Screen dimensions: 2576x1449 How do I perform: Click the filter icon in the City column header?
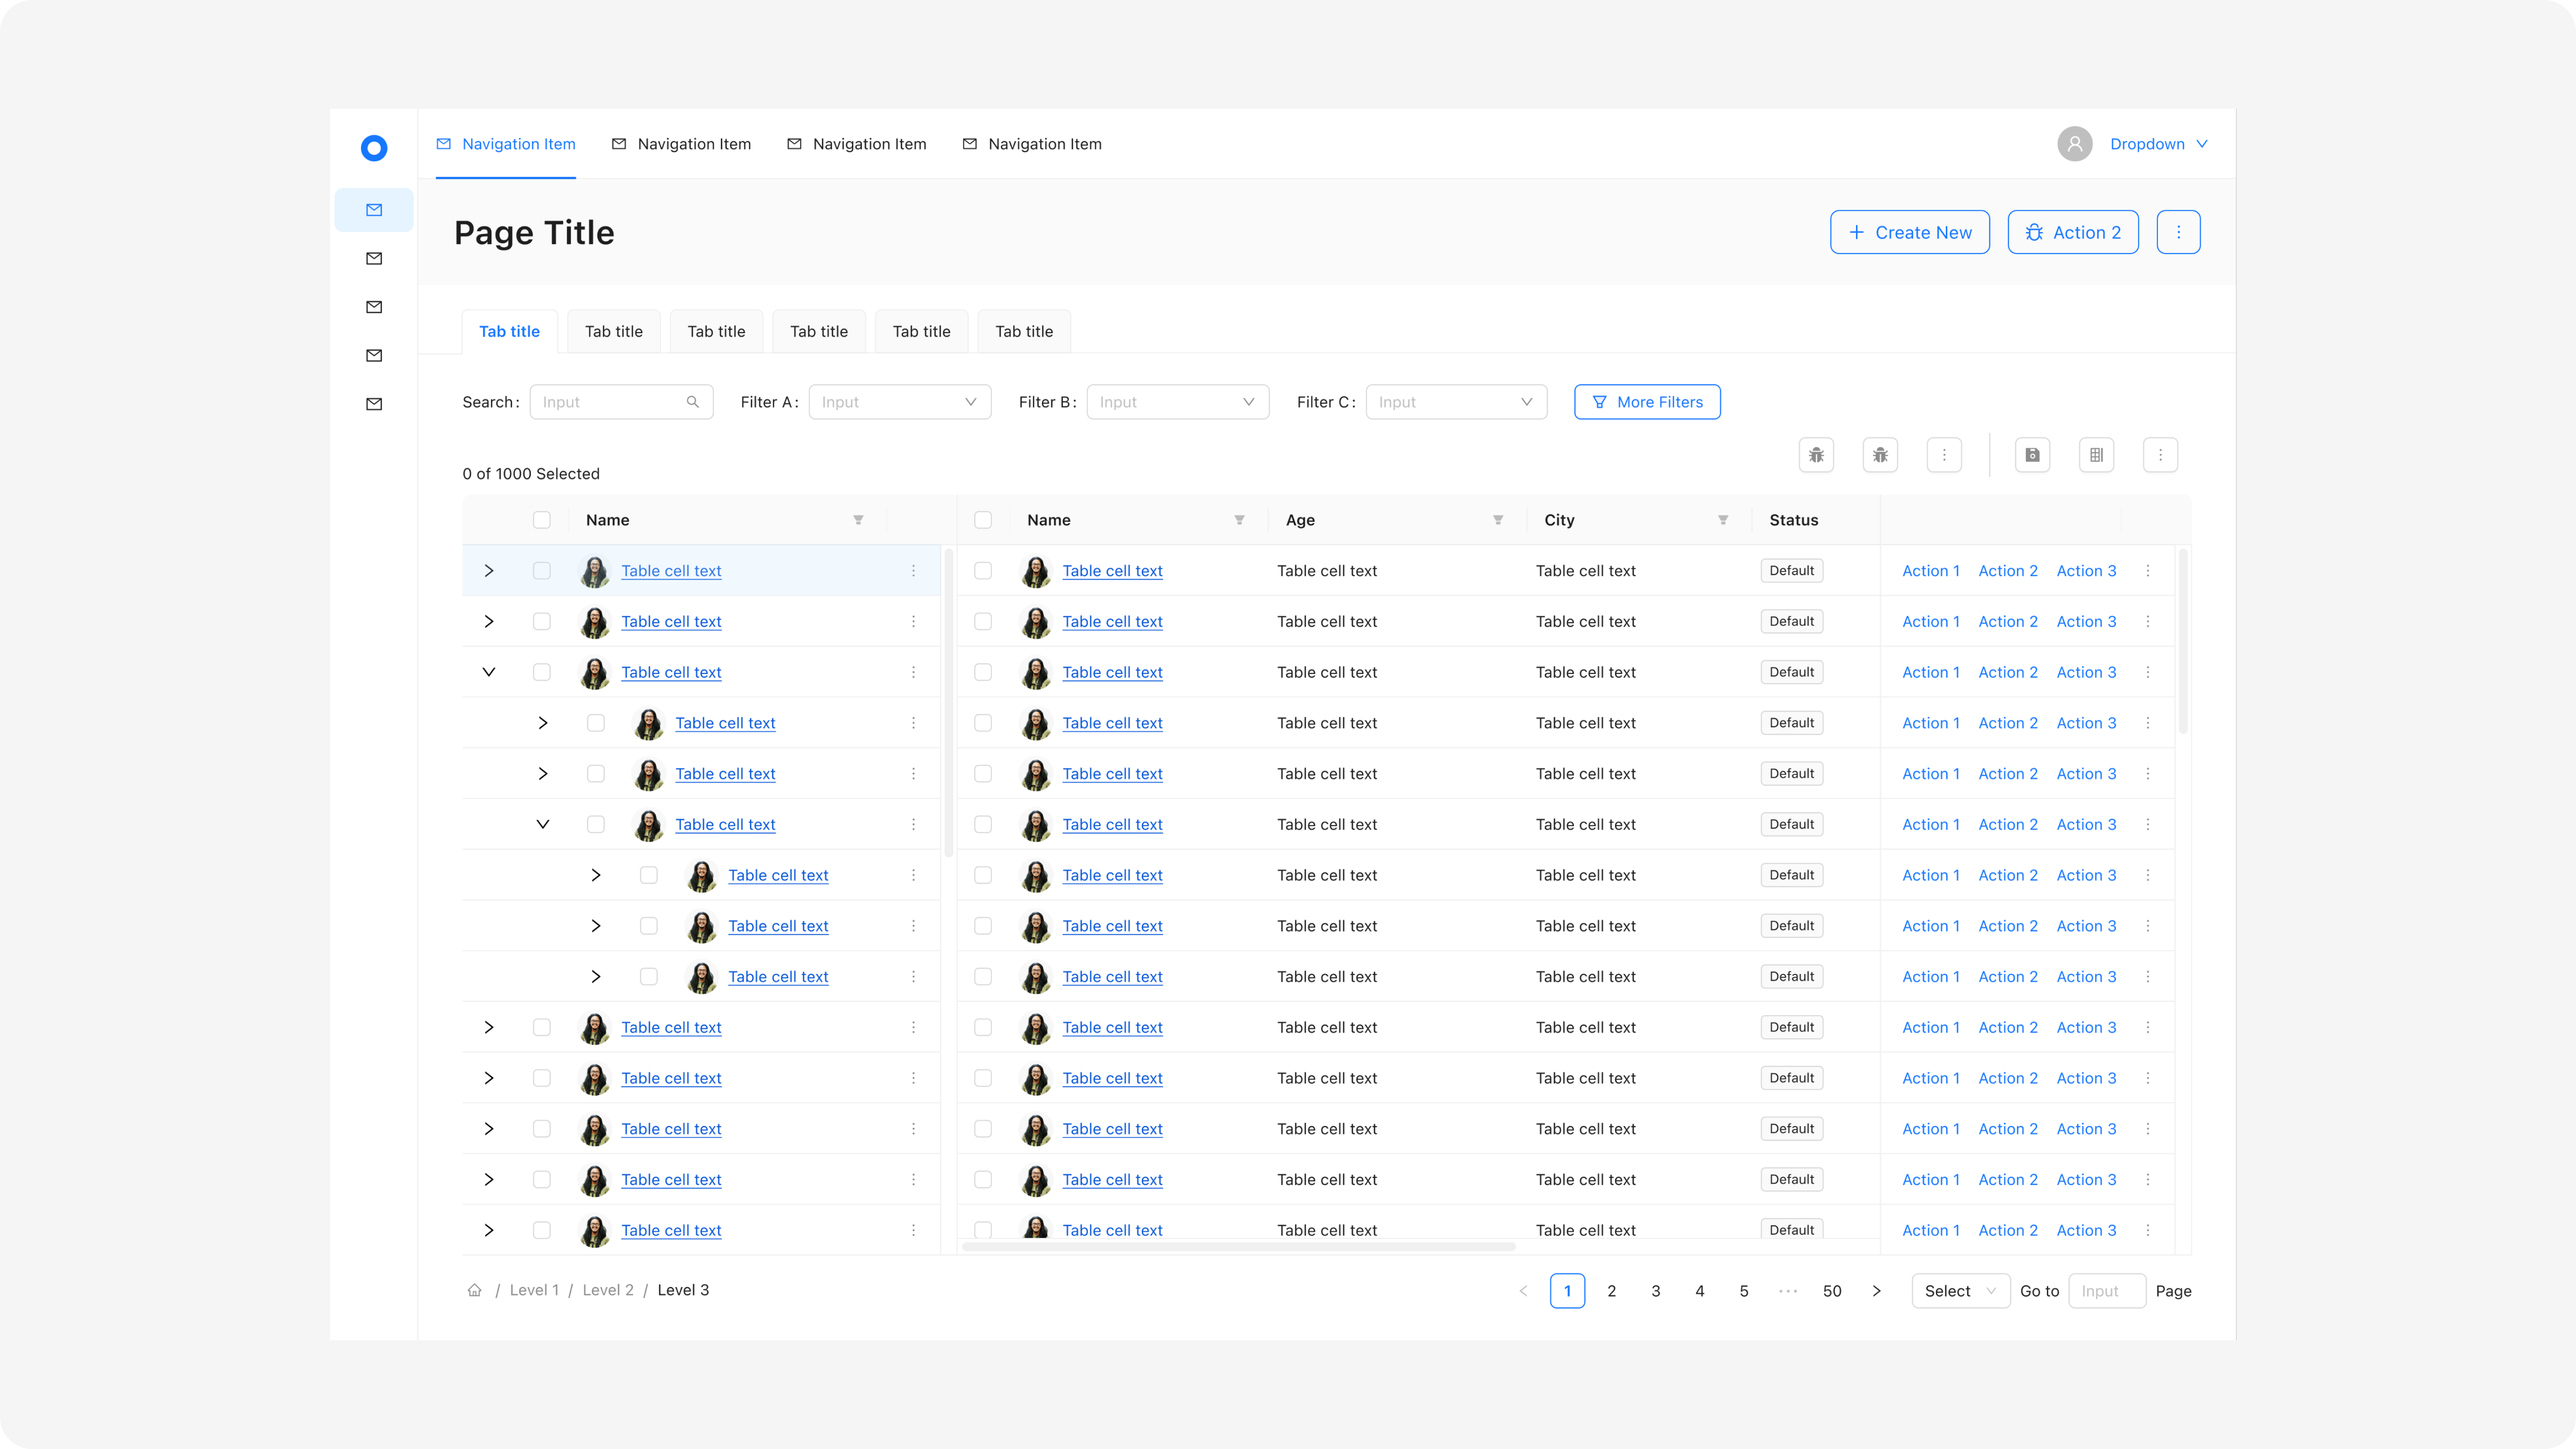point(1723,520)
